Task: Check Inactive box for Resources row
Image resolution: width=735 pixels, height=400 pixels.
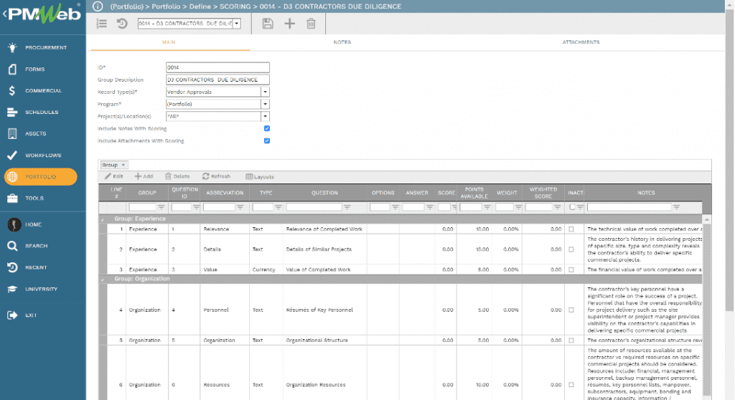Action: [x=571, y=384]
